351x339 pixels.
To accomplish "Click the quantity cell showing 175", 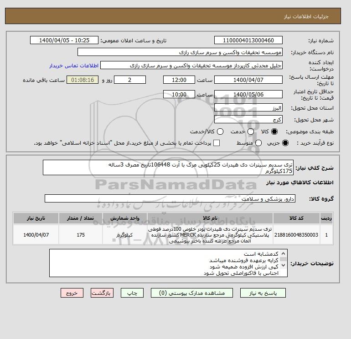I will 81,235.
